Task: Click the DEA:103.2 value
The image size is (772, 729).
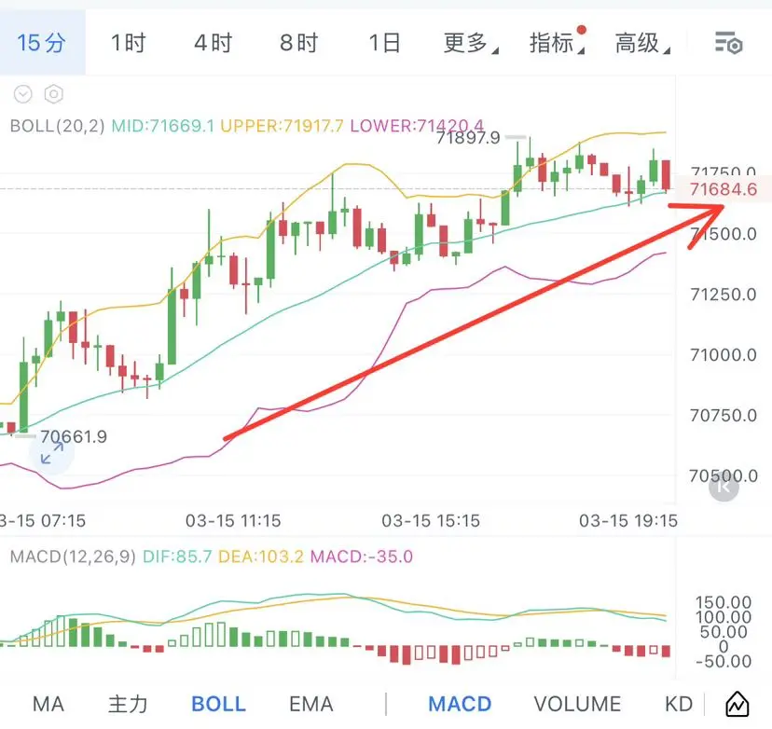Action: (261, 557)
